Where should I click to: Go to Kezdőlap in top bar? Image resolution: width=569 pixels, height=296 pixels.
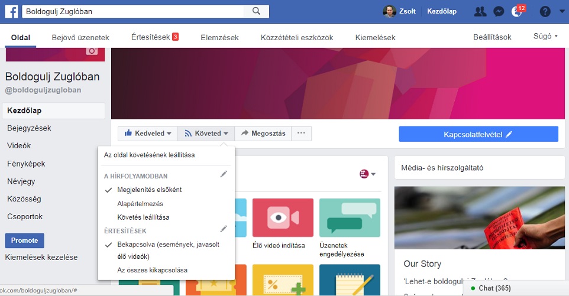442,11
